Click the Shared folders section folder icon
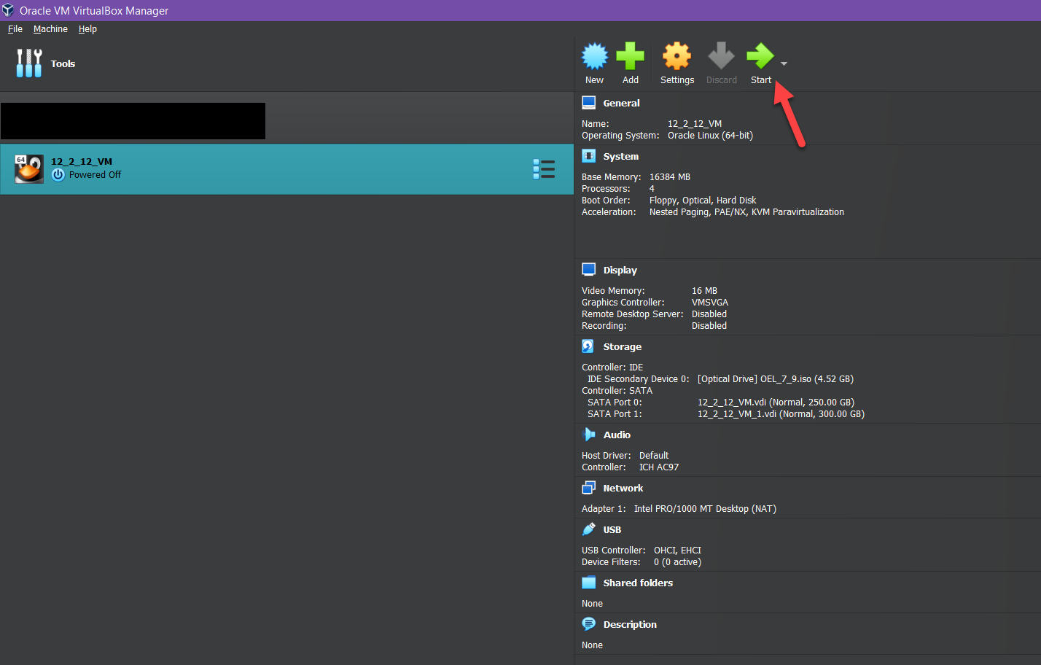This screenshot has width=1041, height=665. point(589,583)
